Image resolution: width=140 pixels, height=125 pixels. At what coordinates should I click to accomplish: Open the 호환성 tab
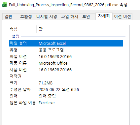[26, 16]
